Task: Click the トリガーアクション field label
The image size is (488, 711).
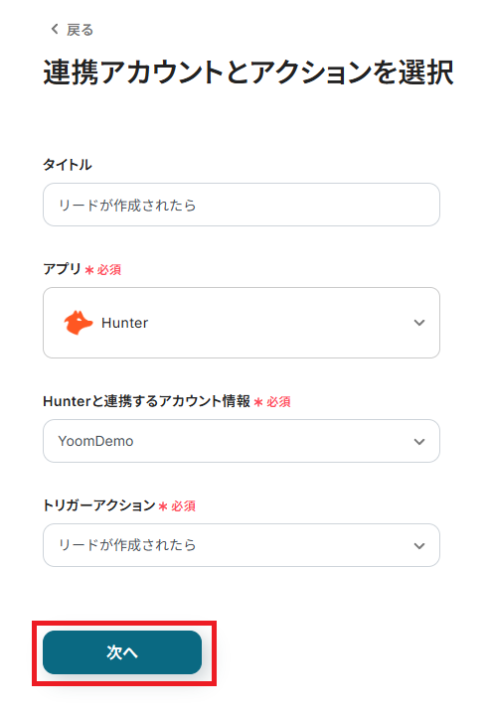Action: click(x=99, y=505)
